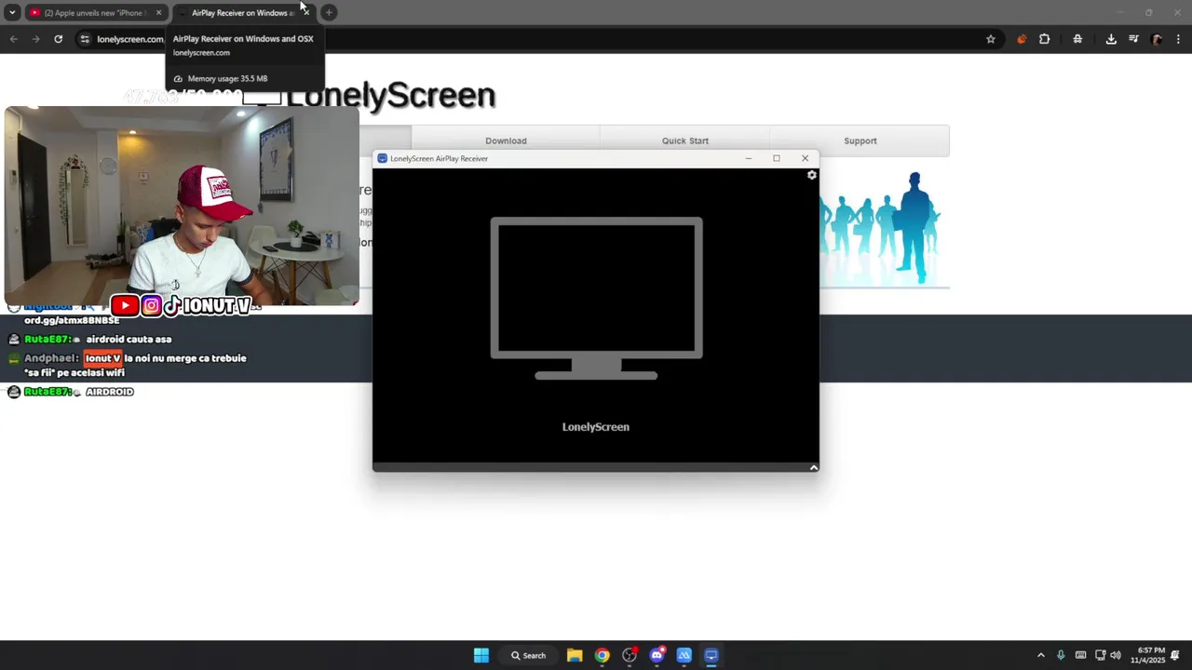Click the blue people silhouettes banner image
This screenshot has width=1192, height=670.
coord(880,228)
